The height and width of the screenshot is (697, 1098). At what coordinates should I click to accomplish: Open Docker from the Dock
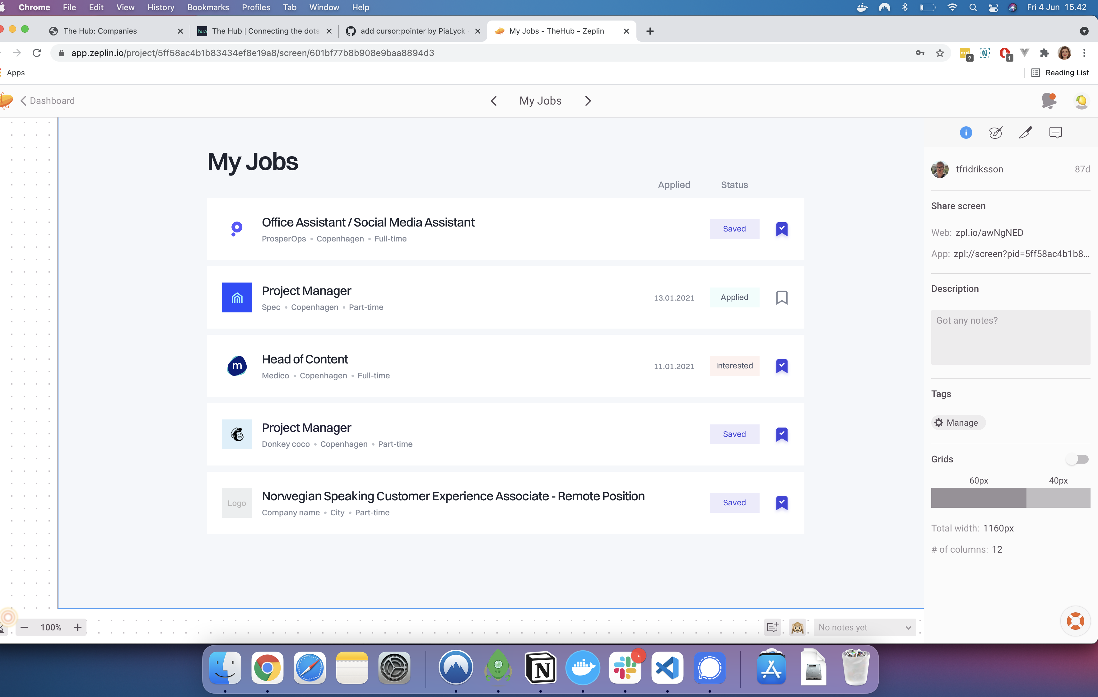pos(583,668)
